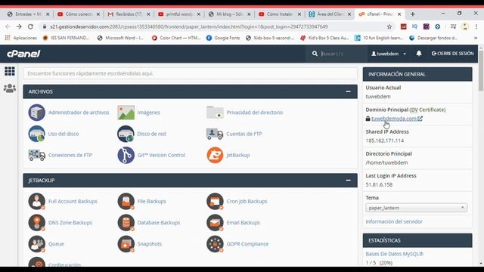Click the DV Certificate link
The height and width of the screenshot is (272, 484).
(427, 110)
